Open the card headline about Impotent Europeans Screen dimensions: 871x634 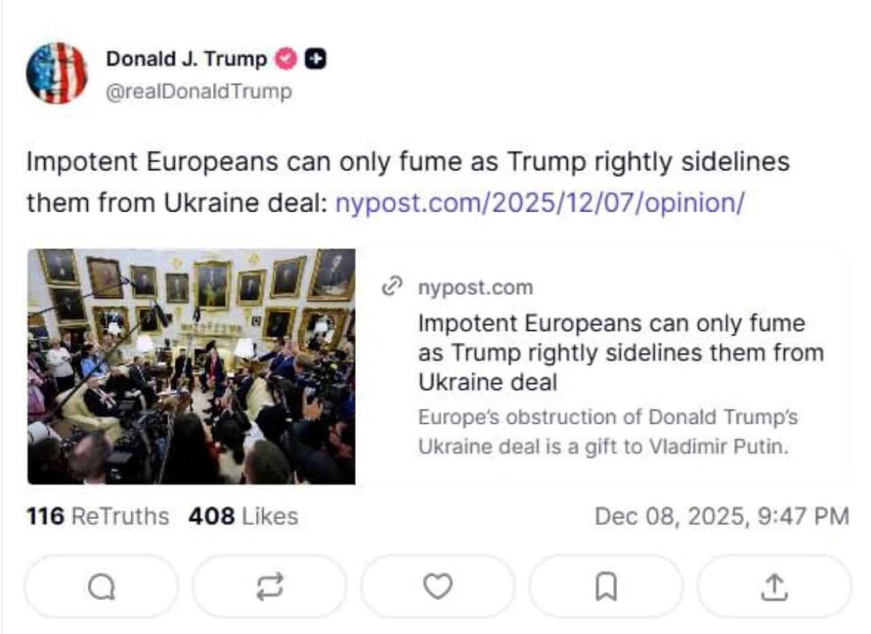click(621, 352)
